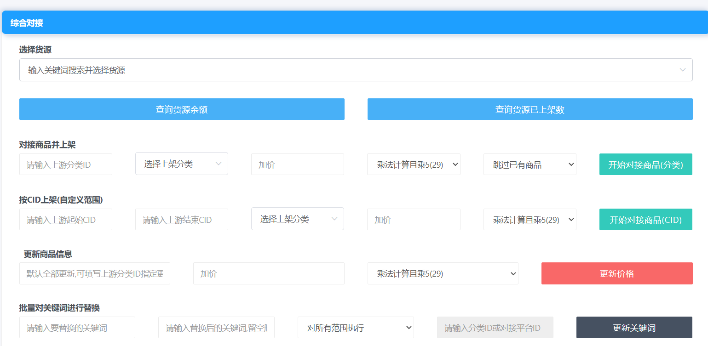Open the 跳过已有商品 select box
708x346 pixels.
point(530,164)
